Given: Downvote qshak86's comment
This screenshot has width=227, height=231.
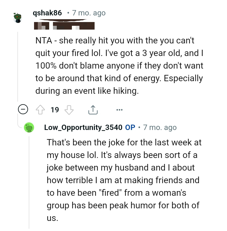Looking at the screenshot, I should [69, 110].
